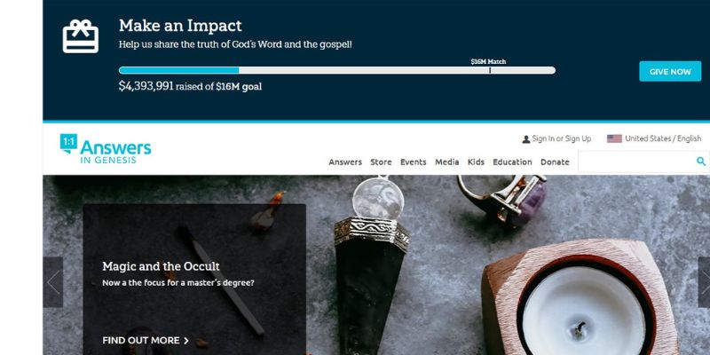The width and height of the screenshot is (710, 355).
Task: Open United States / English region selector
Action: 663,138
